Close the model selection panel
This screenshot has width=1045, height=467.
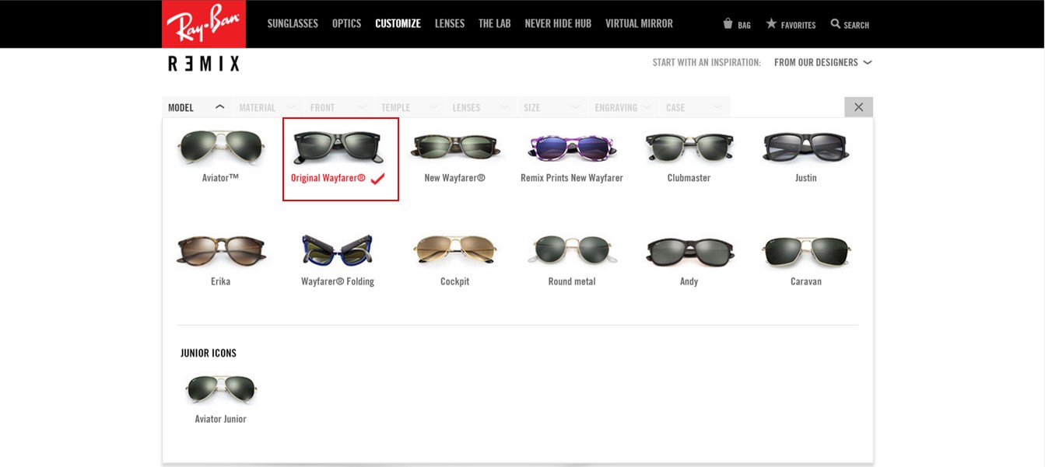858,107
